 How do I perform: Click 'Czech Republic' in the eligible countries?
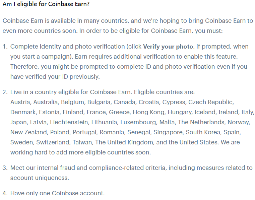coord(211,102)
